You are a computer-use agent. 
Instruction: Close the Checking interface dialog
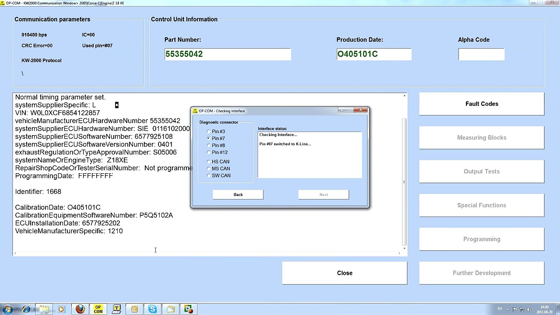[361, 110]
